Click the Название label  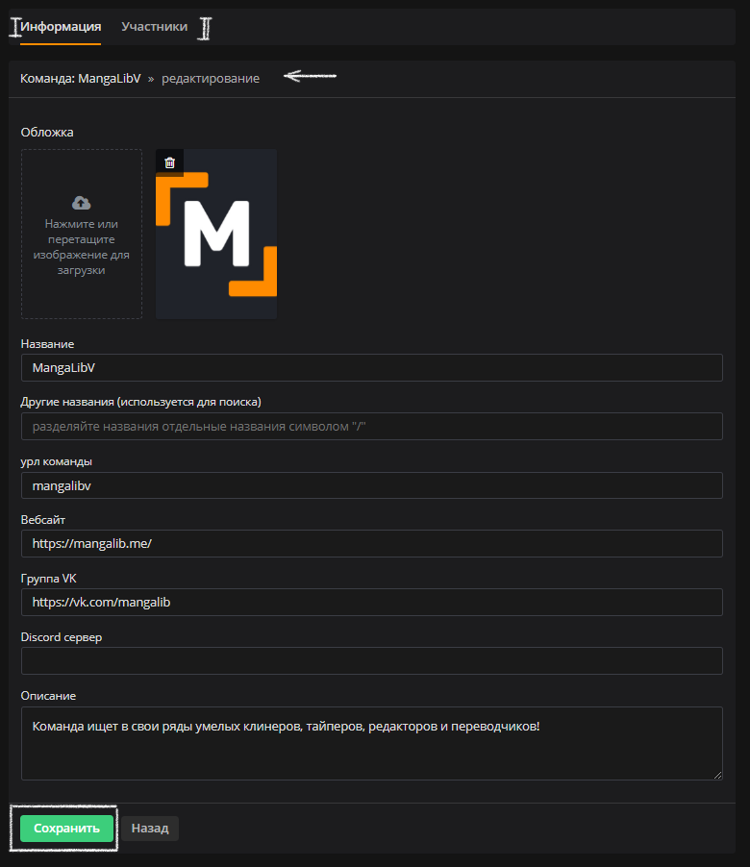pyautogui.click(x=47, y=344)
